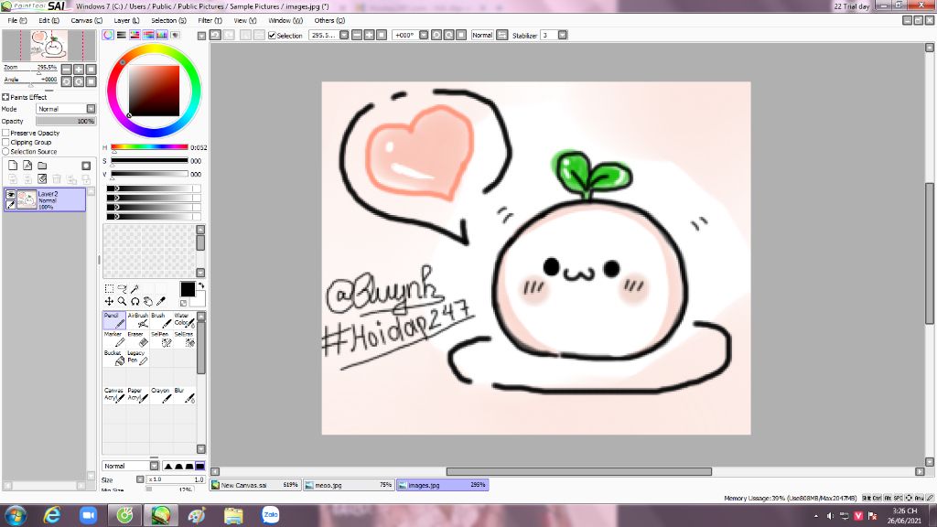Hide Layer2 with the eye icon

click(x=10, y=195)
